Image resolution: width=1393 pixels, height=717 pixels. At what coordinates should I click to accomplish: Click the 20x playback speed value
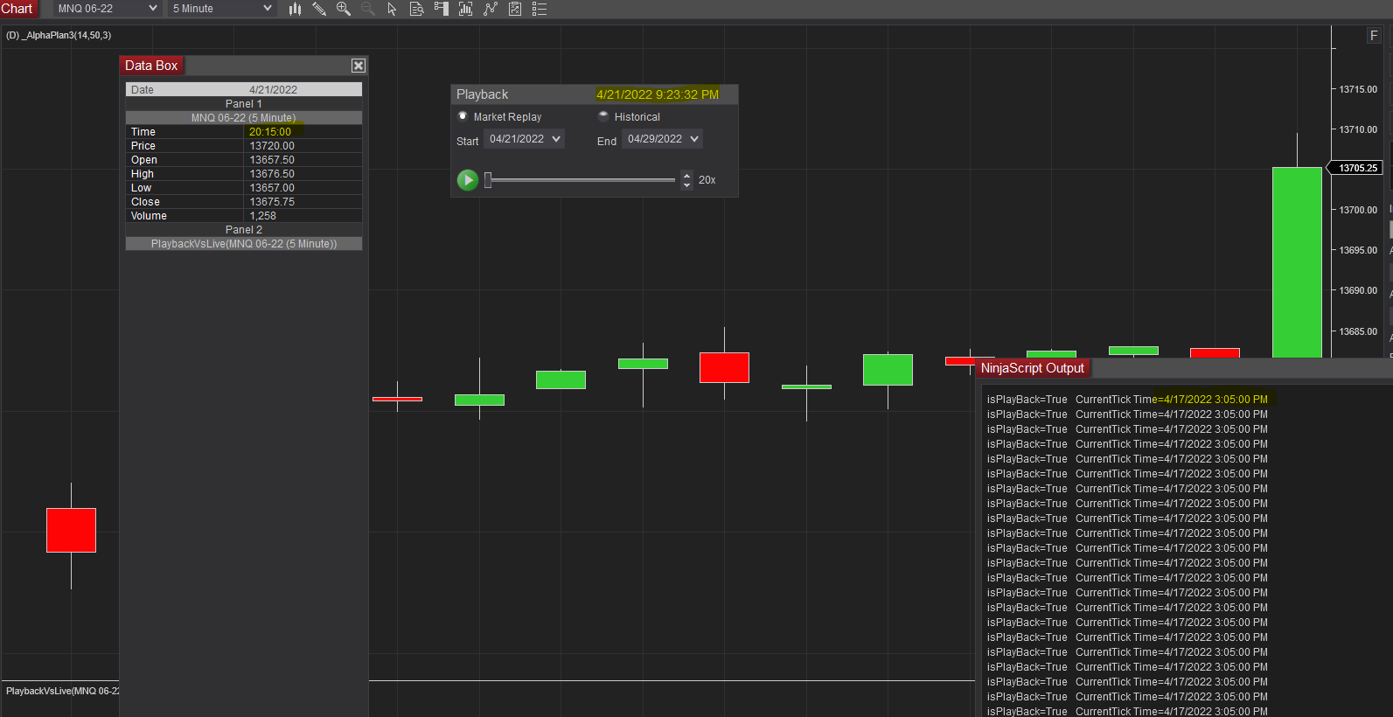coord(707,180)
